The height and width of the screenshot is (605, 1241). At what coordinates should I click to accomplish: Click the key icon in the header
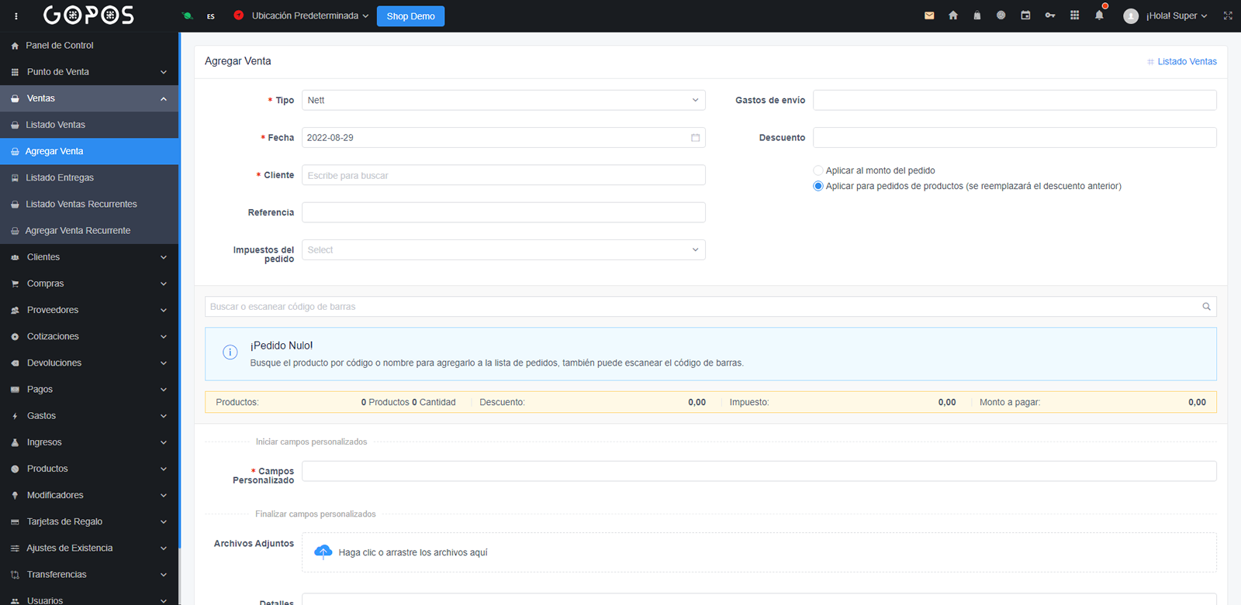[x=1050, y=15]
